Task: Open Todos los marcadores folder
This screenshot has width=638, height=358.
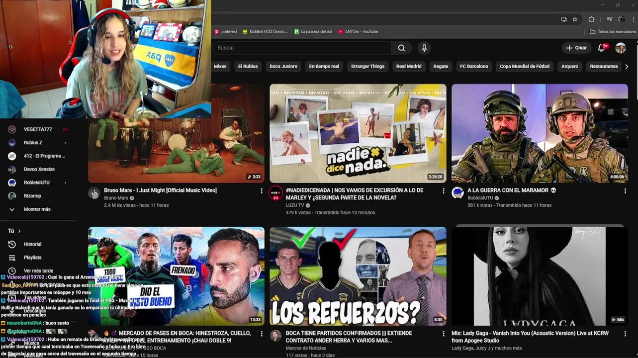Action: coord(613,31)
